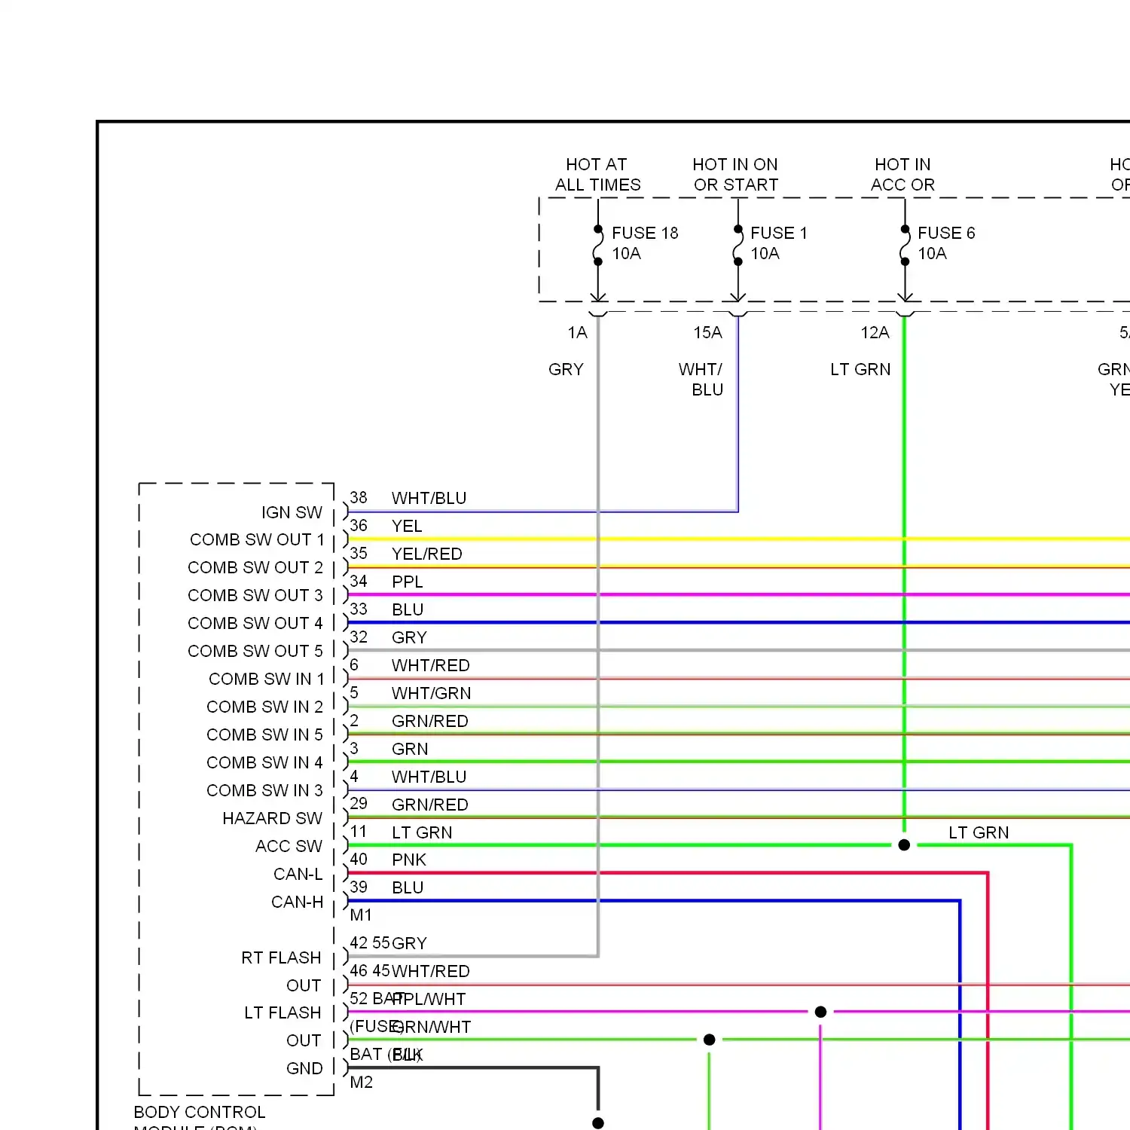Click the PPL wire label at pin 34
This screenshot has height=1130, width=1130.
pos(408,582)
